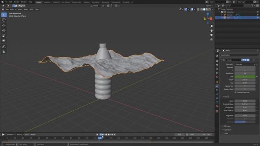Select the Annotate pencil tool
The width and height of the screenshot is (260, 146).
coord(4,47)
